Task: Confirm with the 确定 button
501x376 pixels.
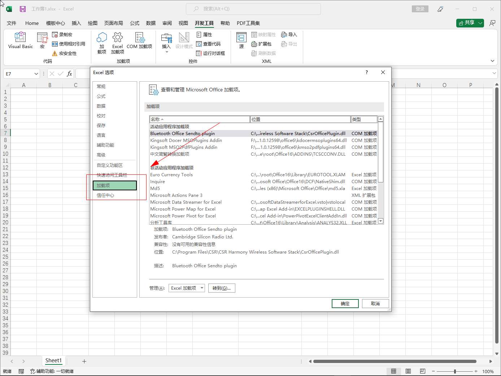Action: coord(345,304)
